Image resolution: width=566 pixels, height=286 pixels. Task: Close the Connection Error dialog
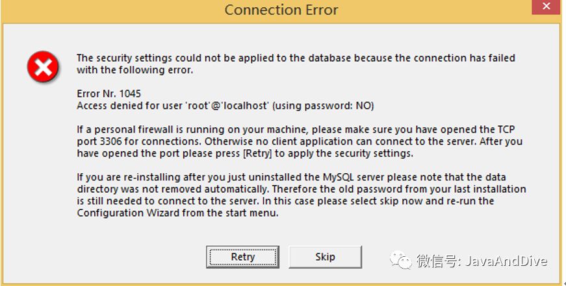point(548,8)
